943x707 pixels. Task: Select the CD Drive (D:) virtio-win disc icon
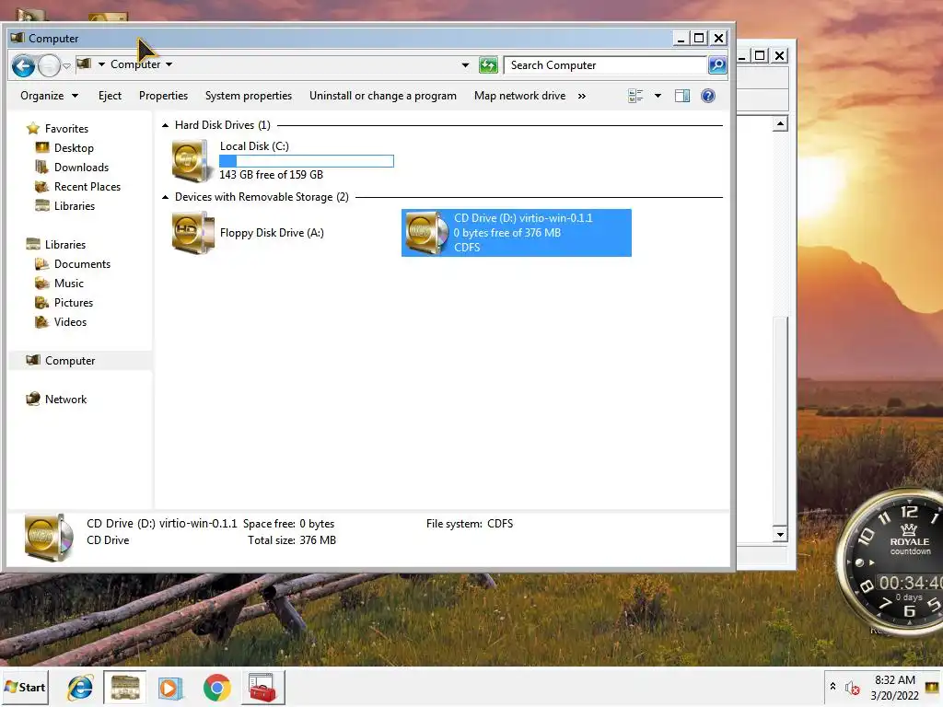[x=426, y=233]
